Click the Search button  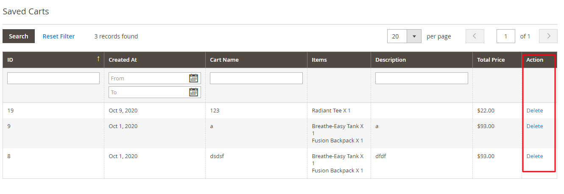pyautogui.click(x=19, y=36)
